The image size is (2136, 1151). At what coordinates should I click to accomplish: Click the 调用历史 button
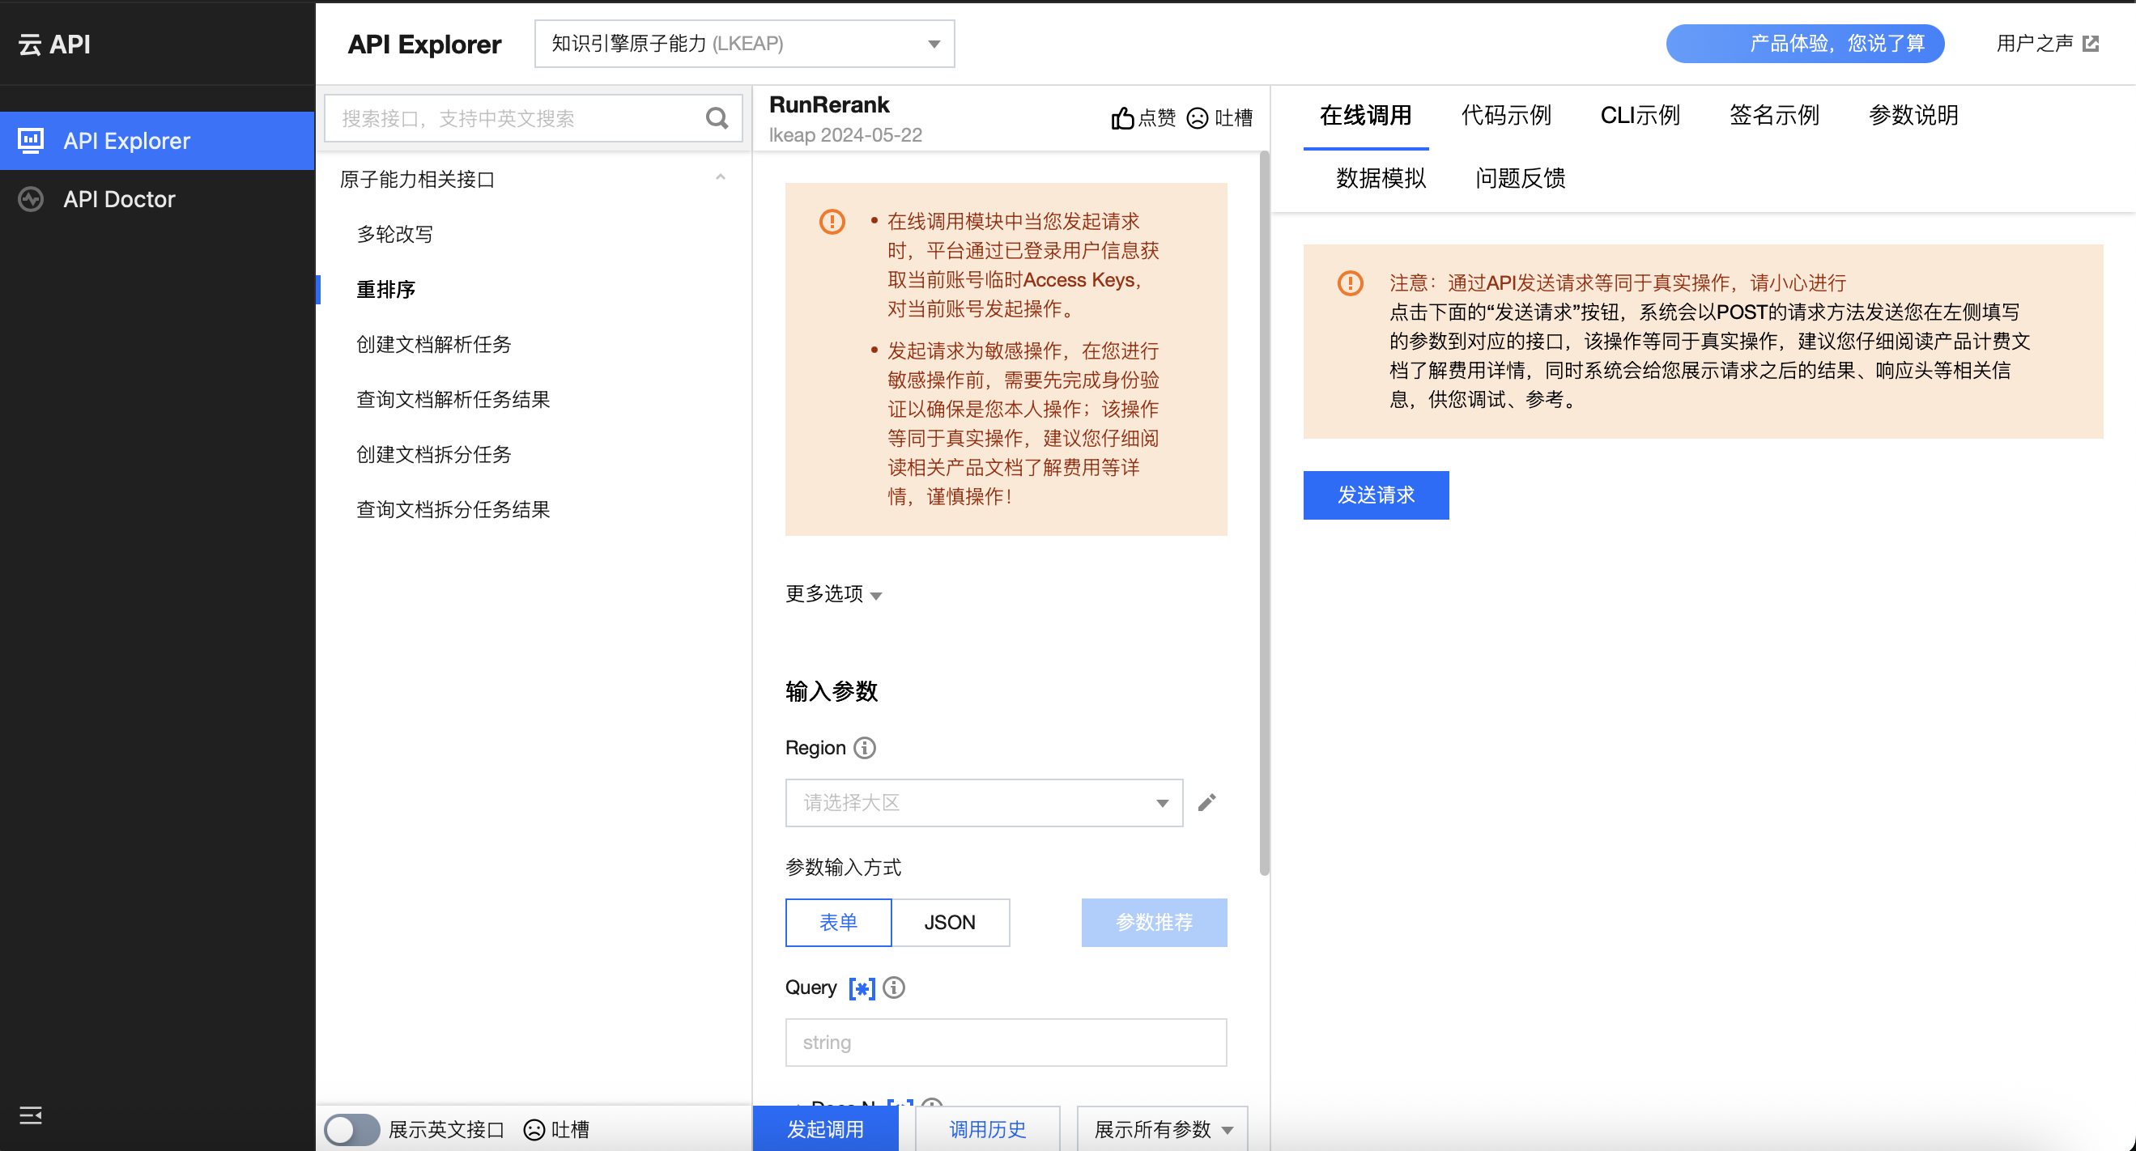[987, 1128]
